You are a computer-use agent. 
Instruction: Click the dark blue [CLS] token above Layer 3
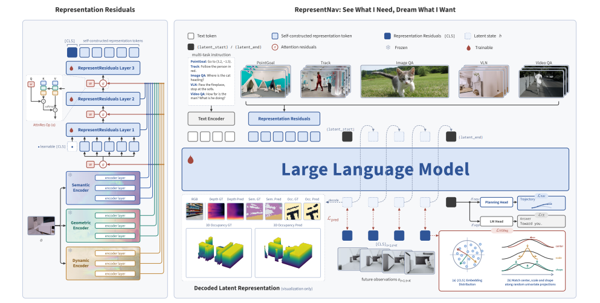[x=72, y=53]
